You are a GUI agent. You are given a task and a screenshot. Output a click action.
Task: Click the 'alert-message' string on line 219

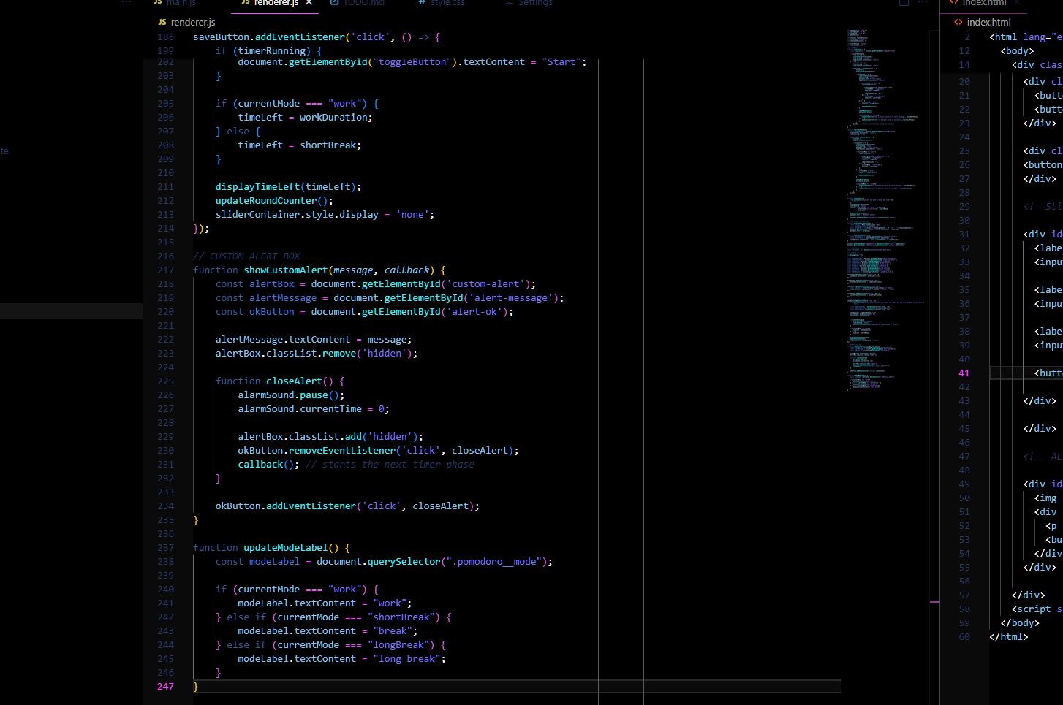click(x=510, y=298)
